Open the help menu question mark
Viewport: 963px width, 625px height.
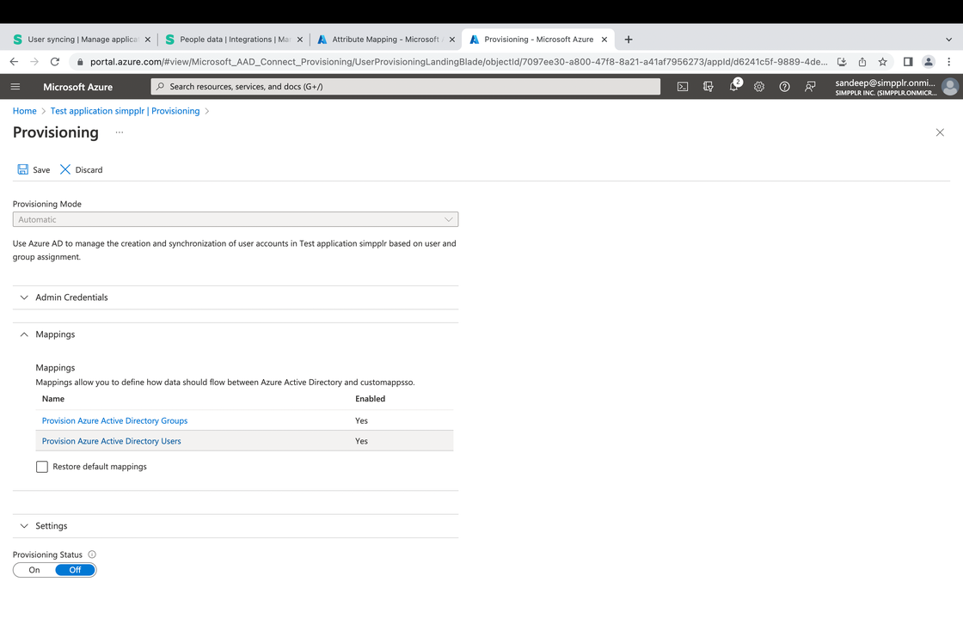(x=784, y=86)
